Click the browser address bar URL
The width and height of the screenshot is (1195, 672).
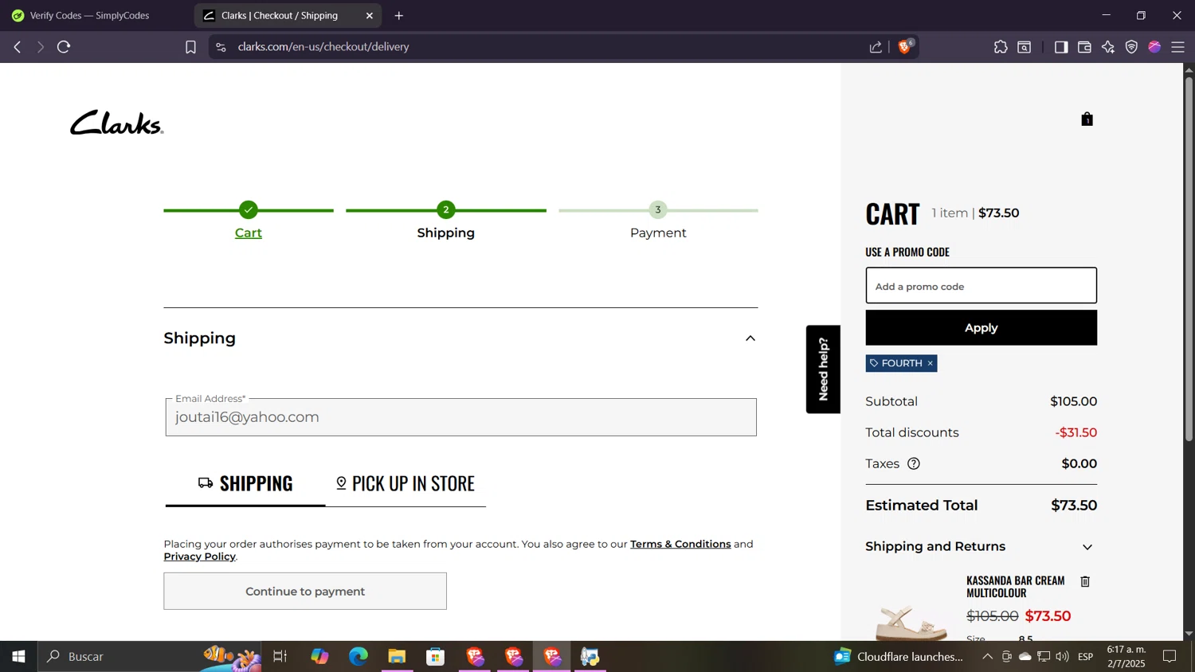point(323,47)
